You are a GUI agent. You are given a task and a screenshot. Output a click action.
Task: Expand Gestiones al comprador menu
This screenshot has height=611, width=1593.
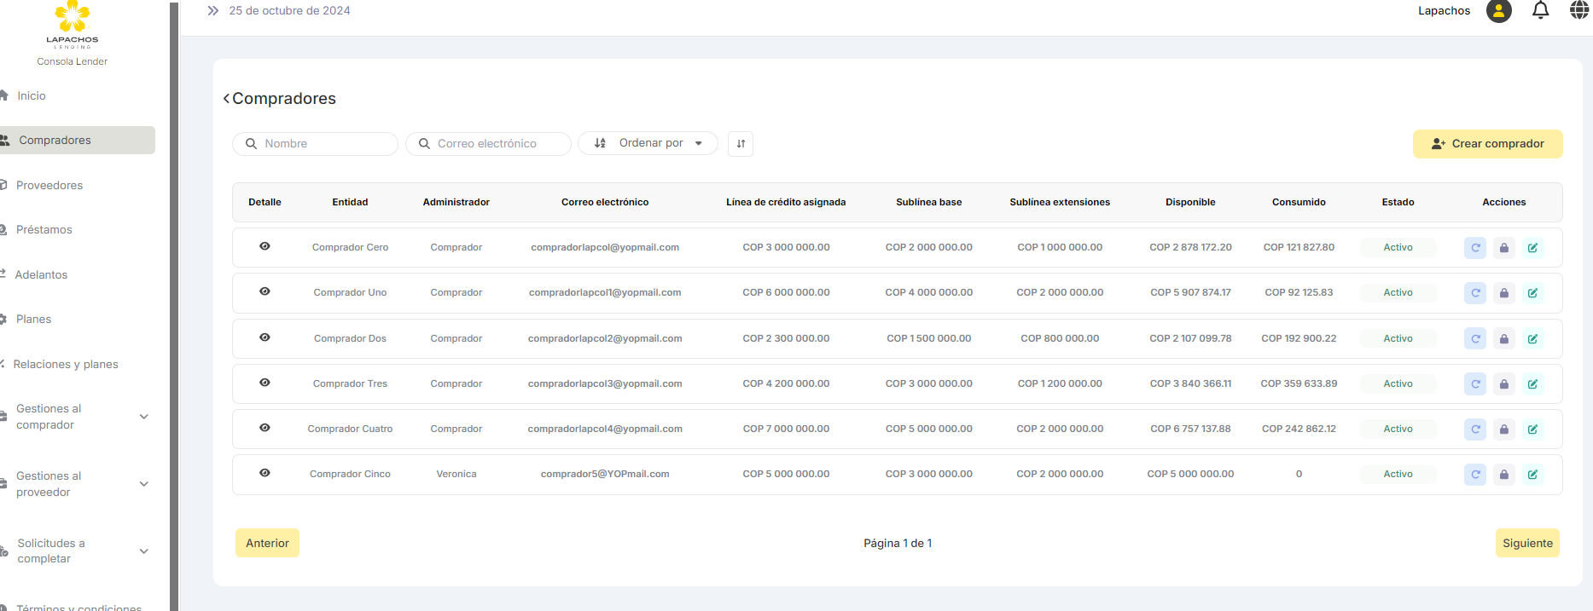coord(143,417)
